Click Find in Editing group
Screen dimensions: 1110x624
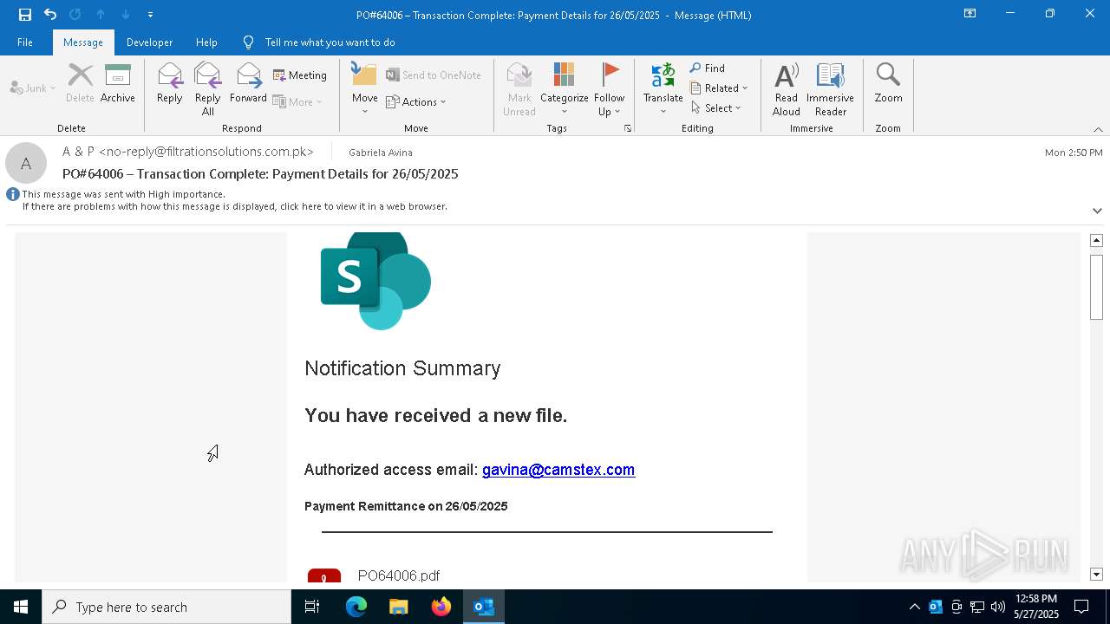tap(708, 68)
